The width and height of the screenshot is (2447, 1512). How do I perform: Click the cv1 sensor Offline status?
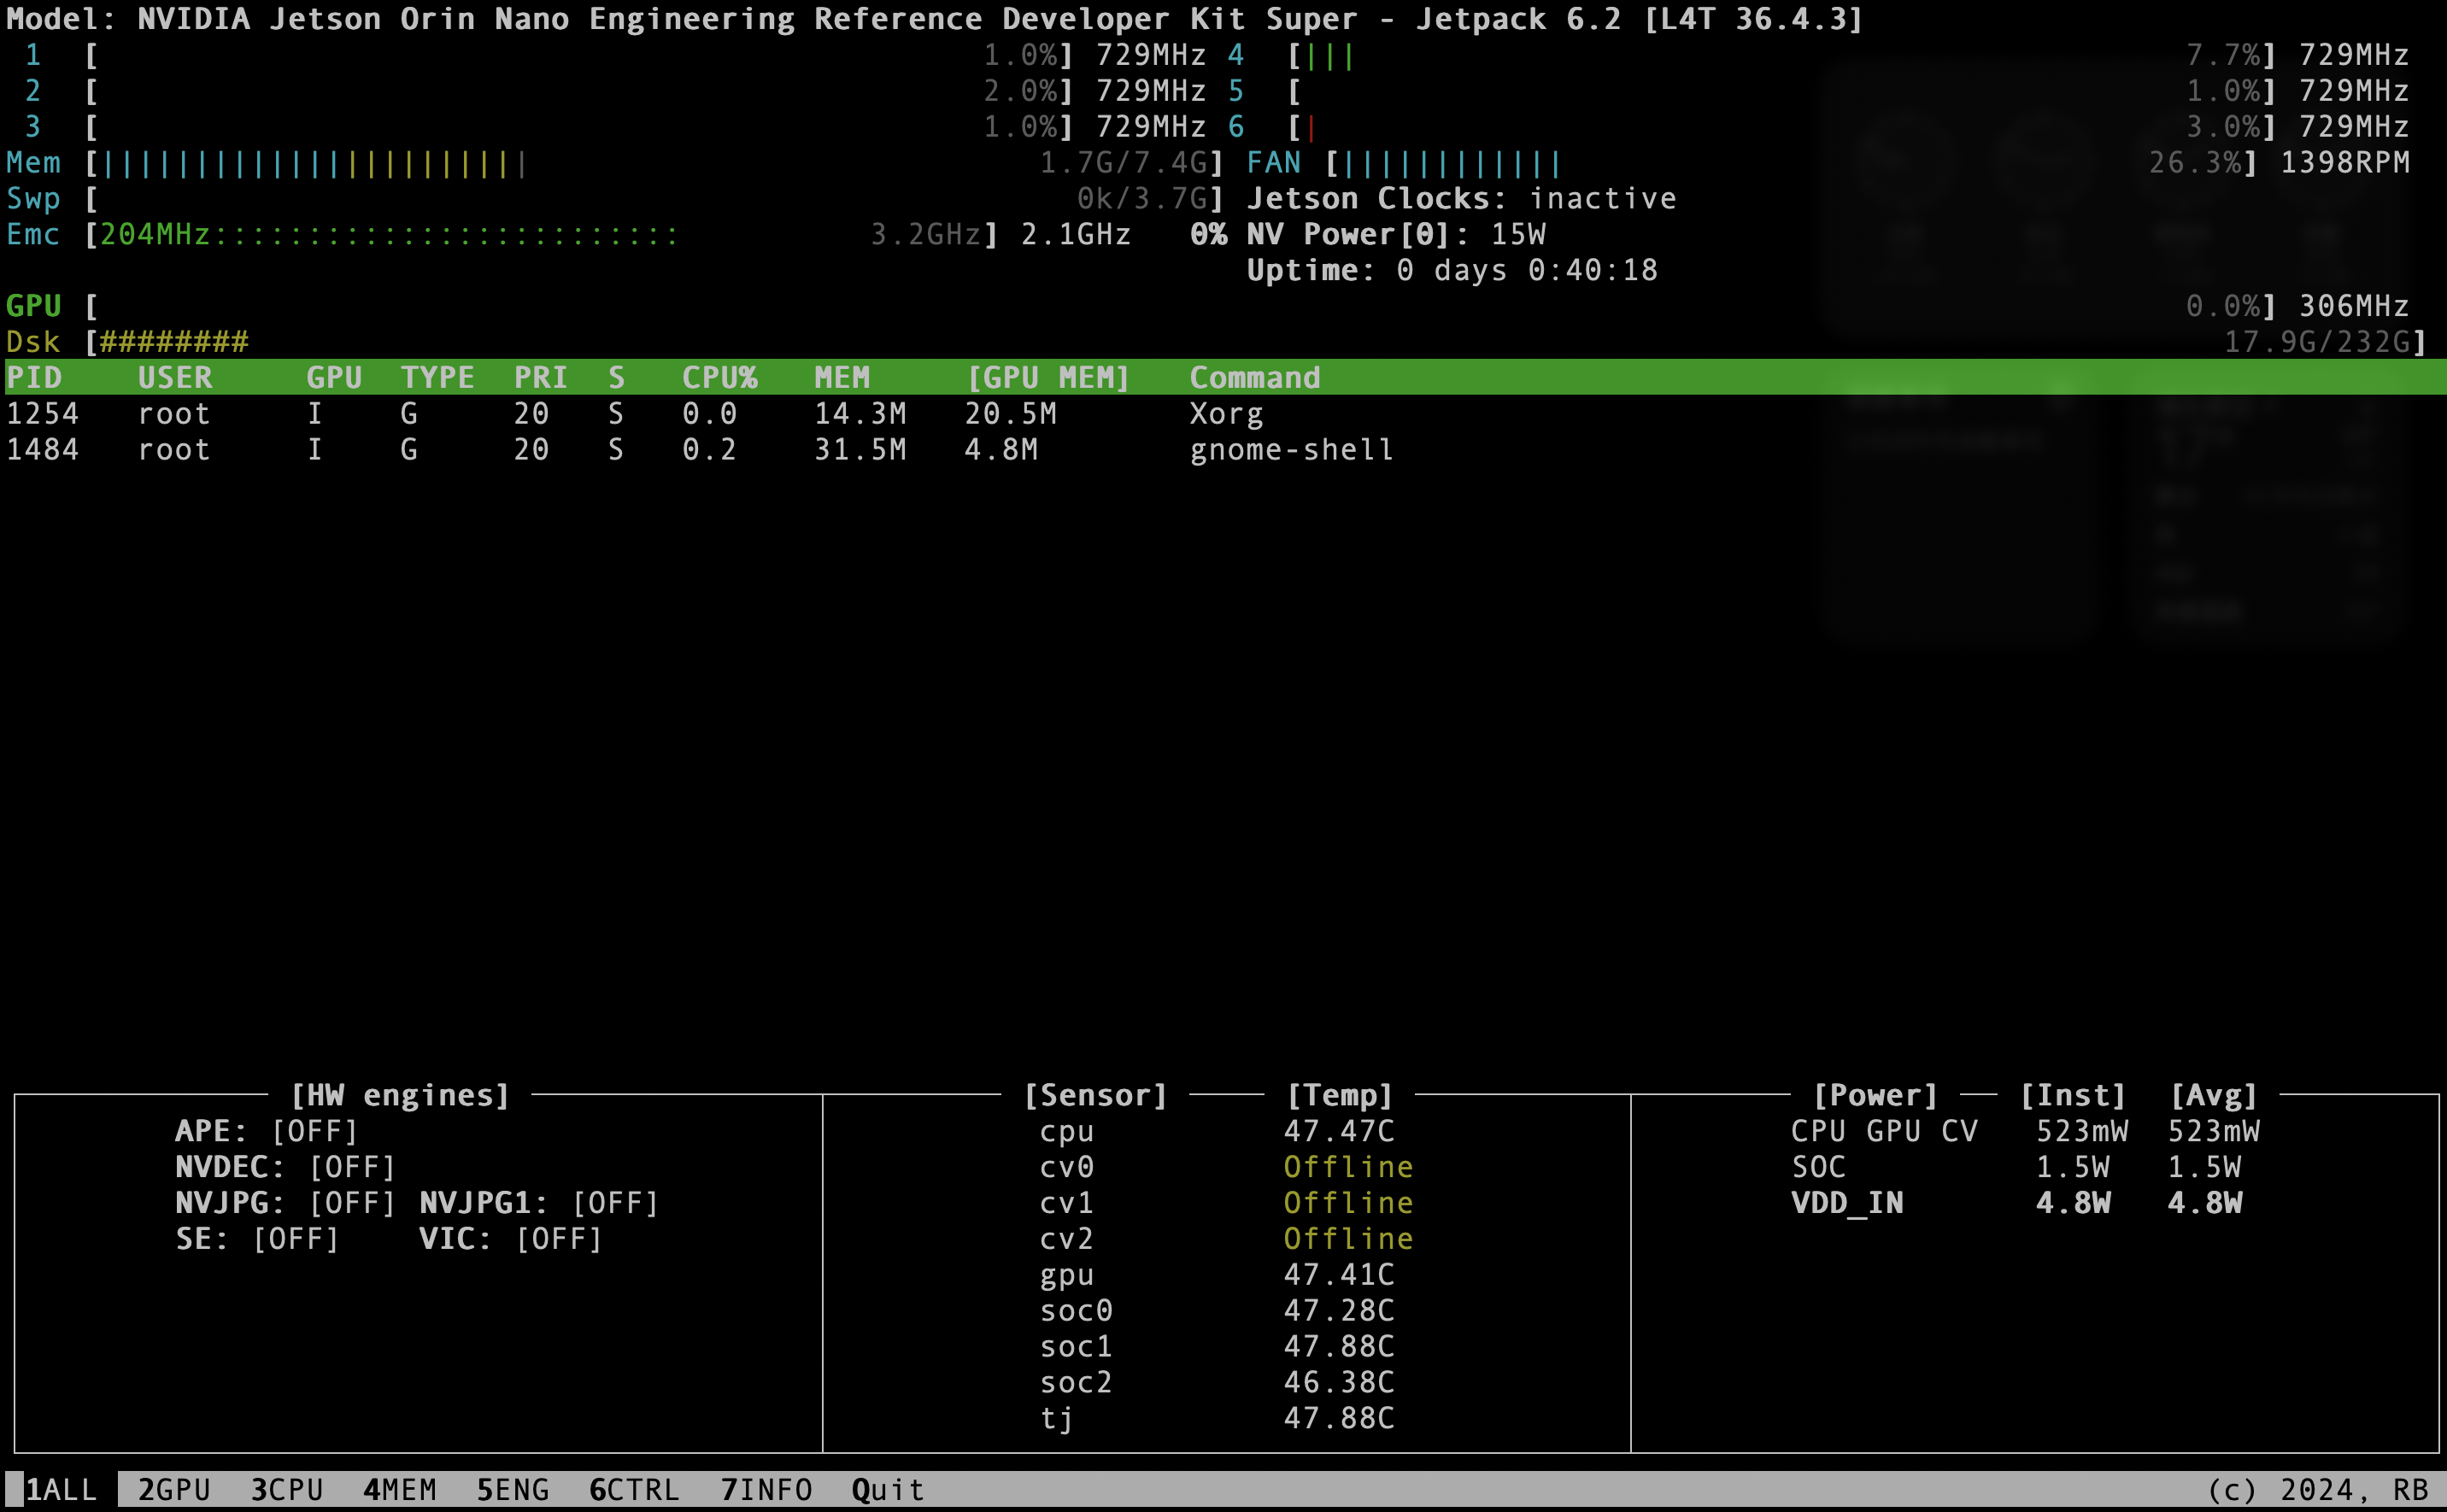tap(1348, 1203)
